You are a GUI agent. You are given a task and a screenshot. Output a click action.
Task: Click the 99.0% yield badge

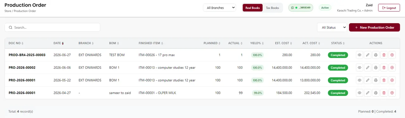pos(257,93)
